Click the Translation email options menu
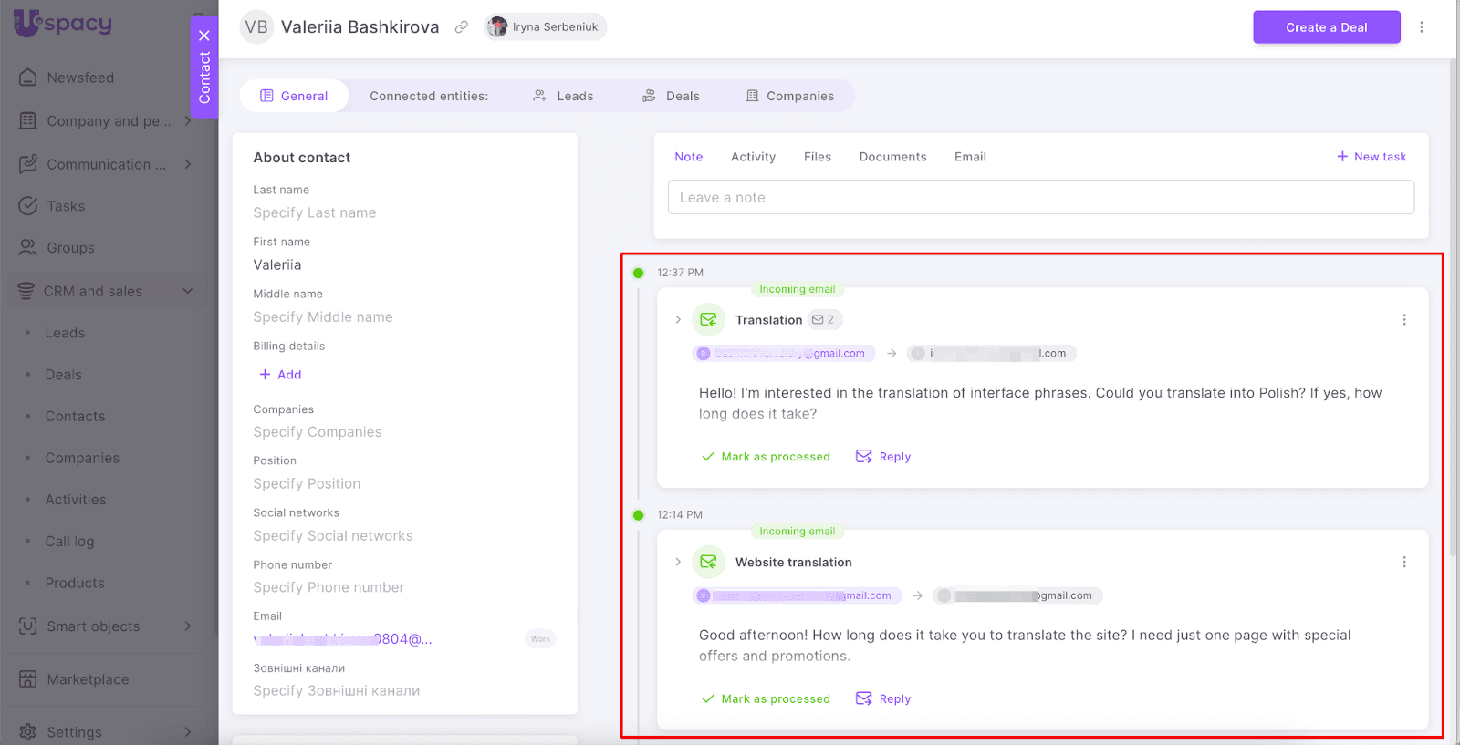The image size is (1460, 745). click(x=1403, y=320)
